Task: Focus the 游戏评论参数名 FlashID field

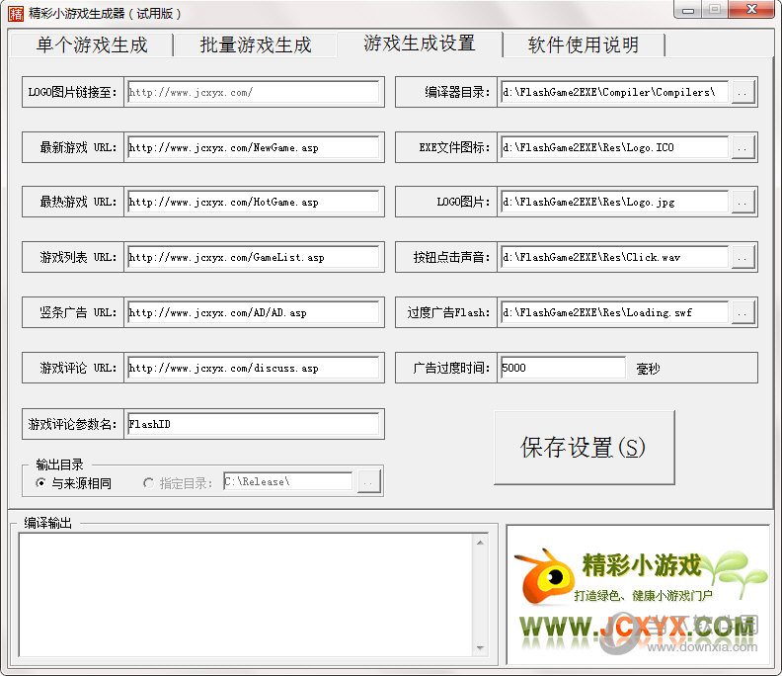Action: [253, 424]
